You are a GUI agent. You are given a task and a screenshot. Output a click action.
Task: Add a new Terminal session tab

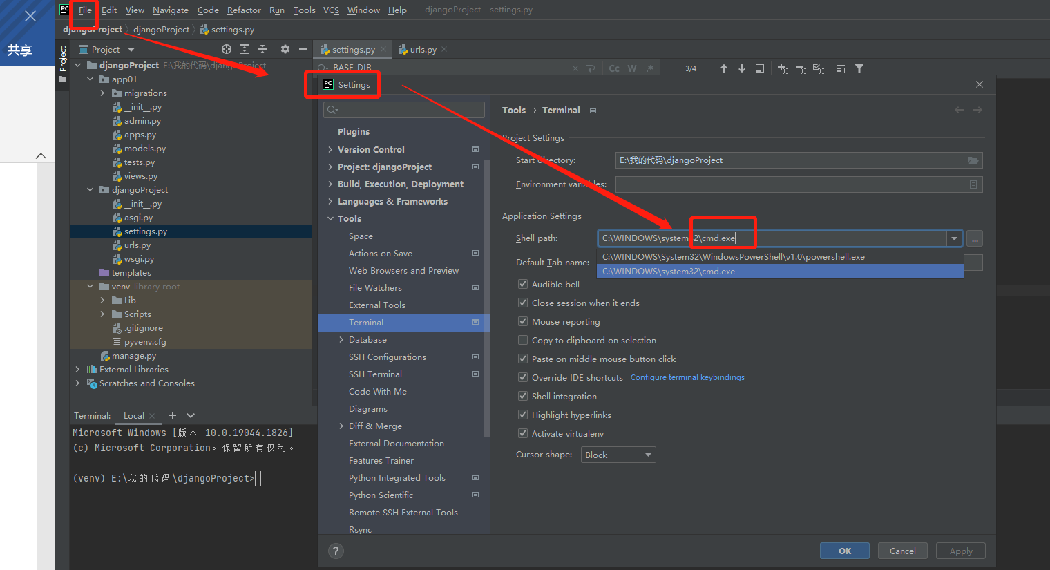[173, 415]
